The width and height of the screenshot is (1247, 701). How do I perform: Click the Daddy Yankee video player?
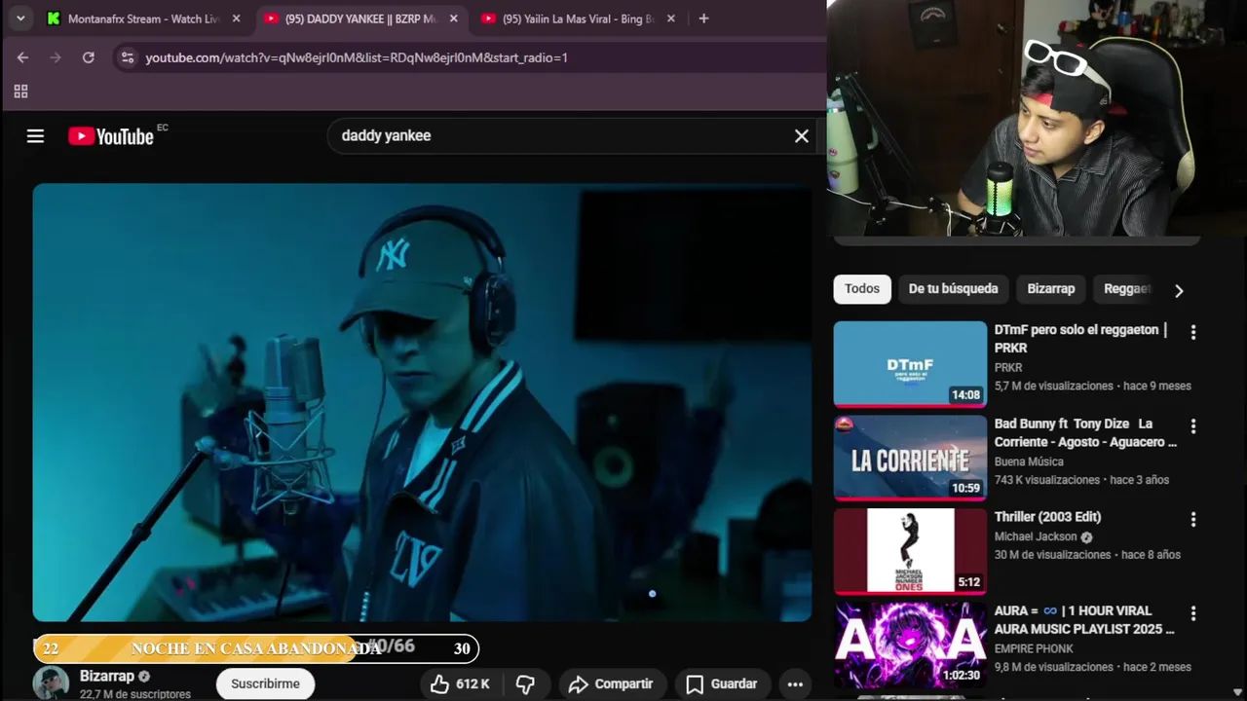click(x=422, y=402)
